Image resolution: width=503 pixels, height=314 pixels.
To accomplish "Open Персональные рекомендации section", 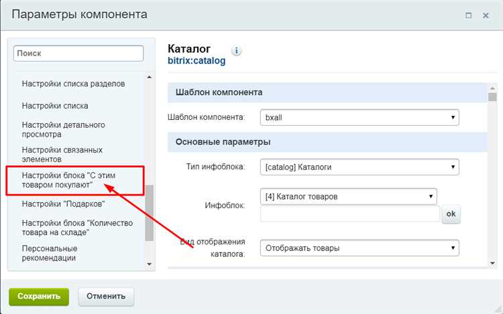I will [50, 253].
